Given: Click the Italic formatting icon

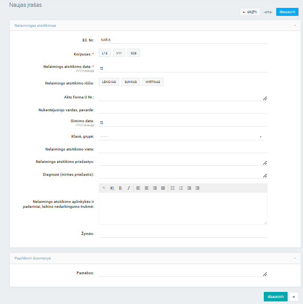Looking at the screenshot, I should pyautogui.click(x=129, y=188).
